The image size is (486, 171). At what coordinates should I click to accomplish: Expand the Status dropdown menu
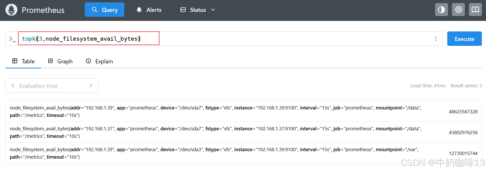198,10
